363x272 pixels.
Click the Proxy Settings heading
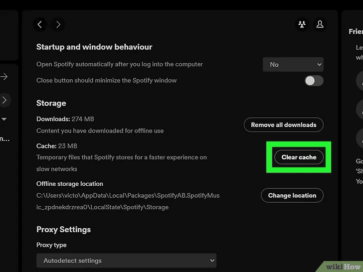(63, 230)
